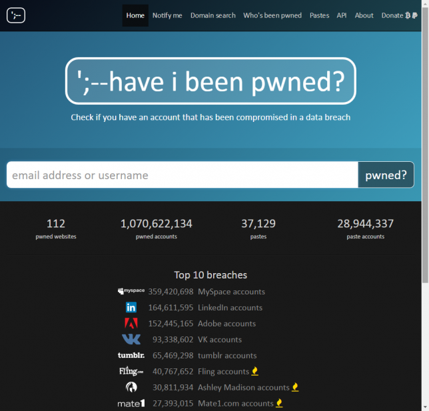The image size is (429, 411).
Task: Open Who's been pwned page
Action: pos(272,15)
